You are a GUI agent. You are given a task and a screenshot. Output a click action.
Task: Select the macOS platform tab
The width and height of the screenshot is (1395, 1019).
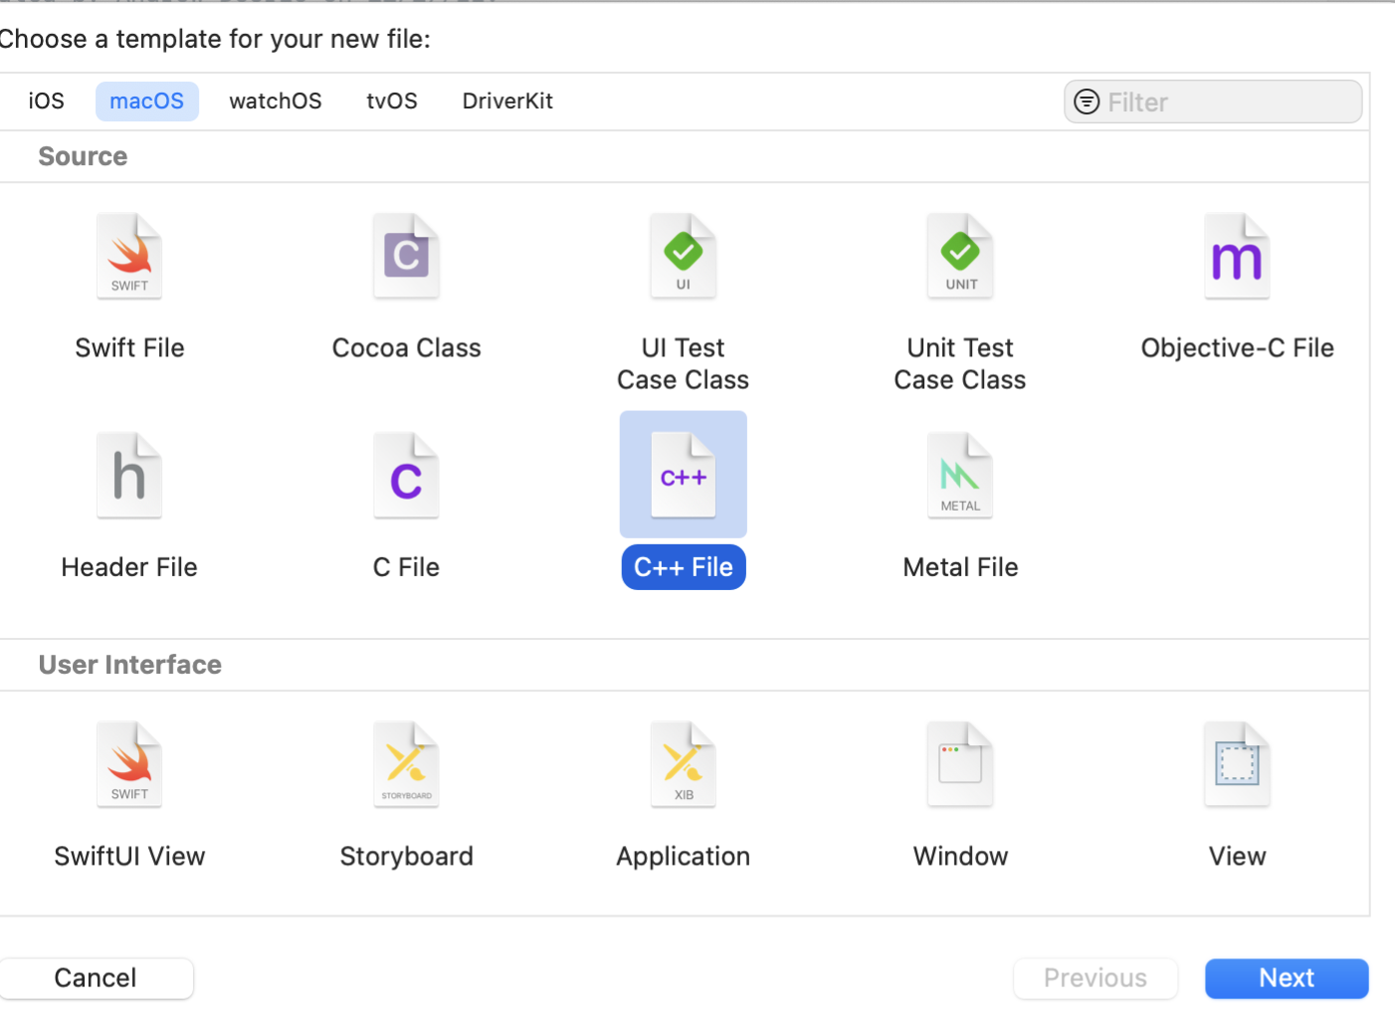(147, 102)
